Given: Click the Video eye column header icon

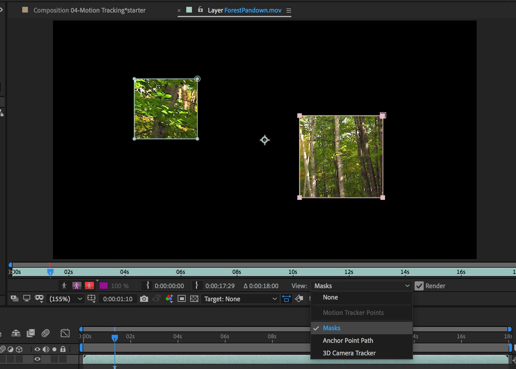Looking at the screenshot, I should point(37,349).
